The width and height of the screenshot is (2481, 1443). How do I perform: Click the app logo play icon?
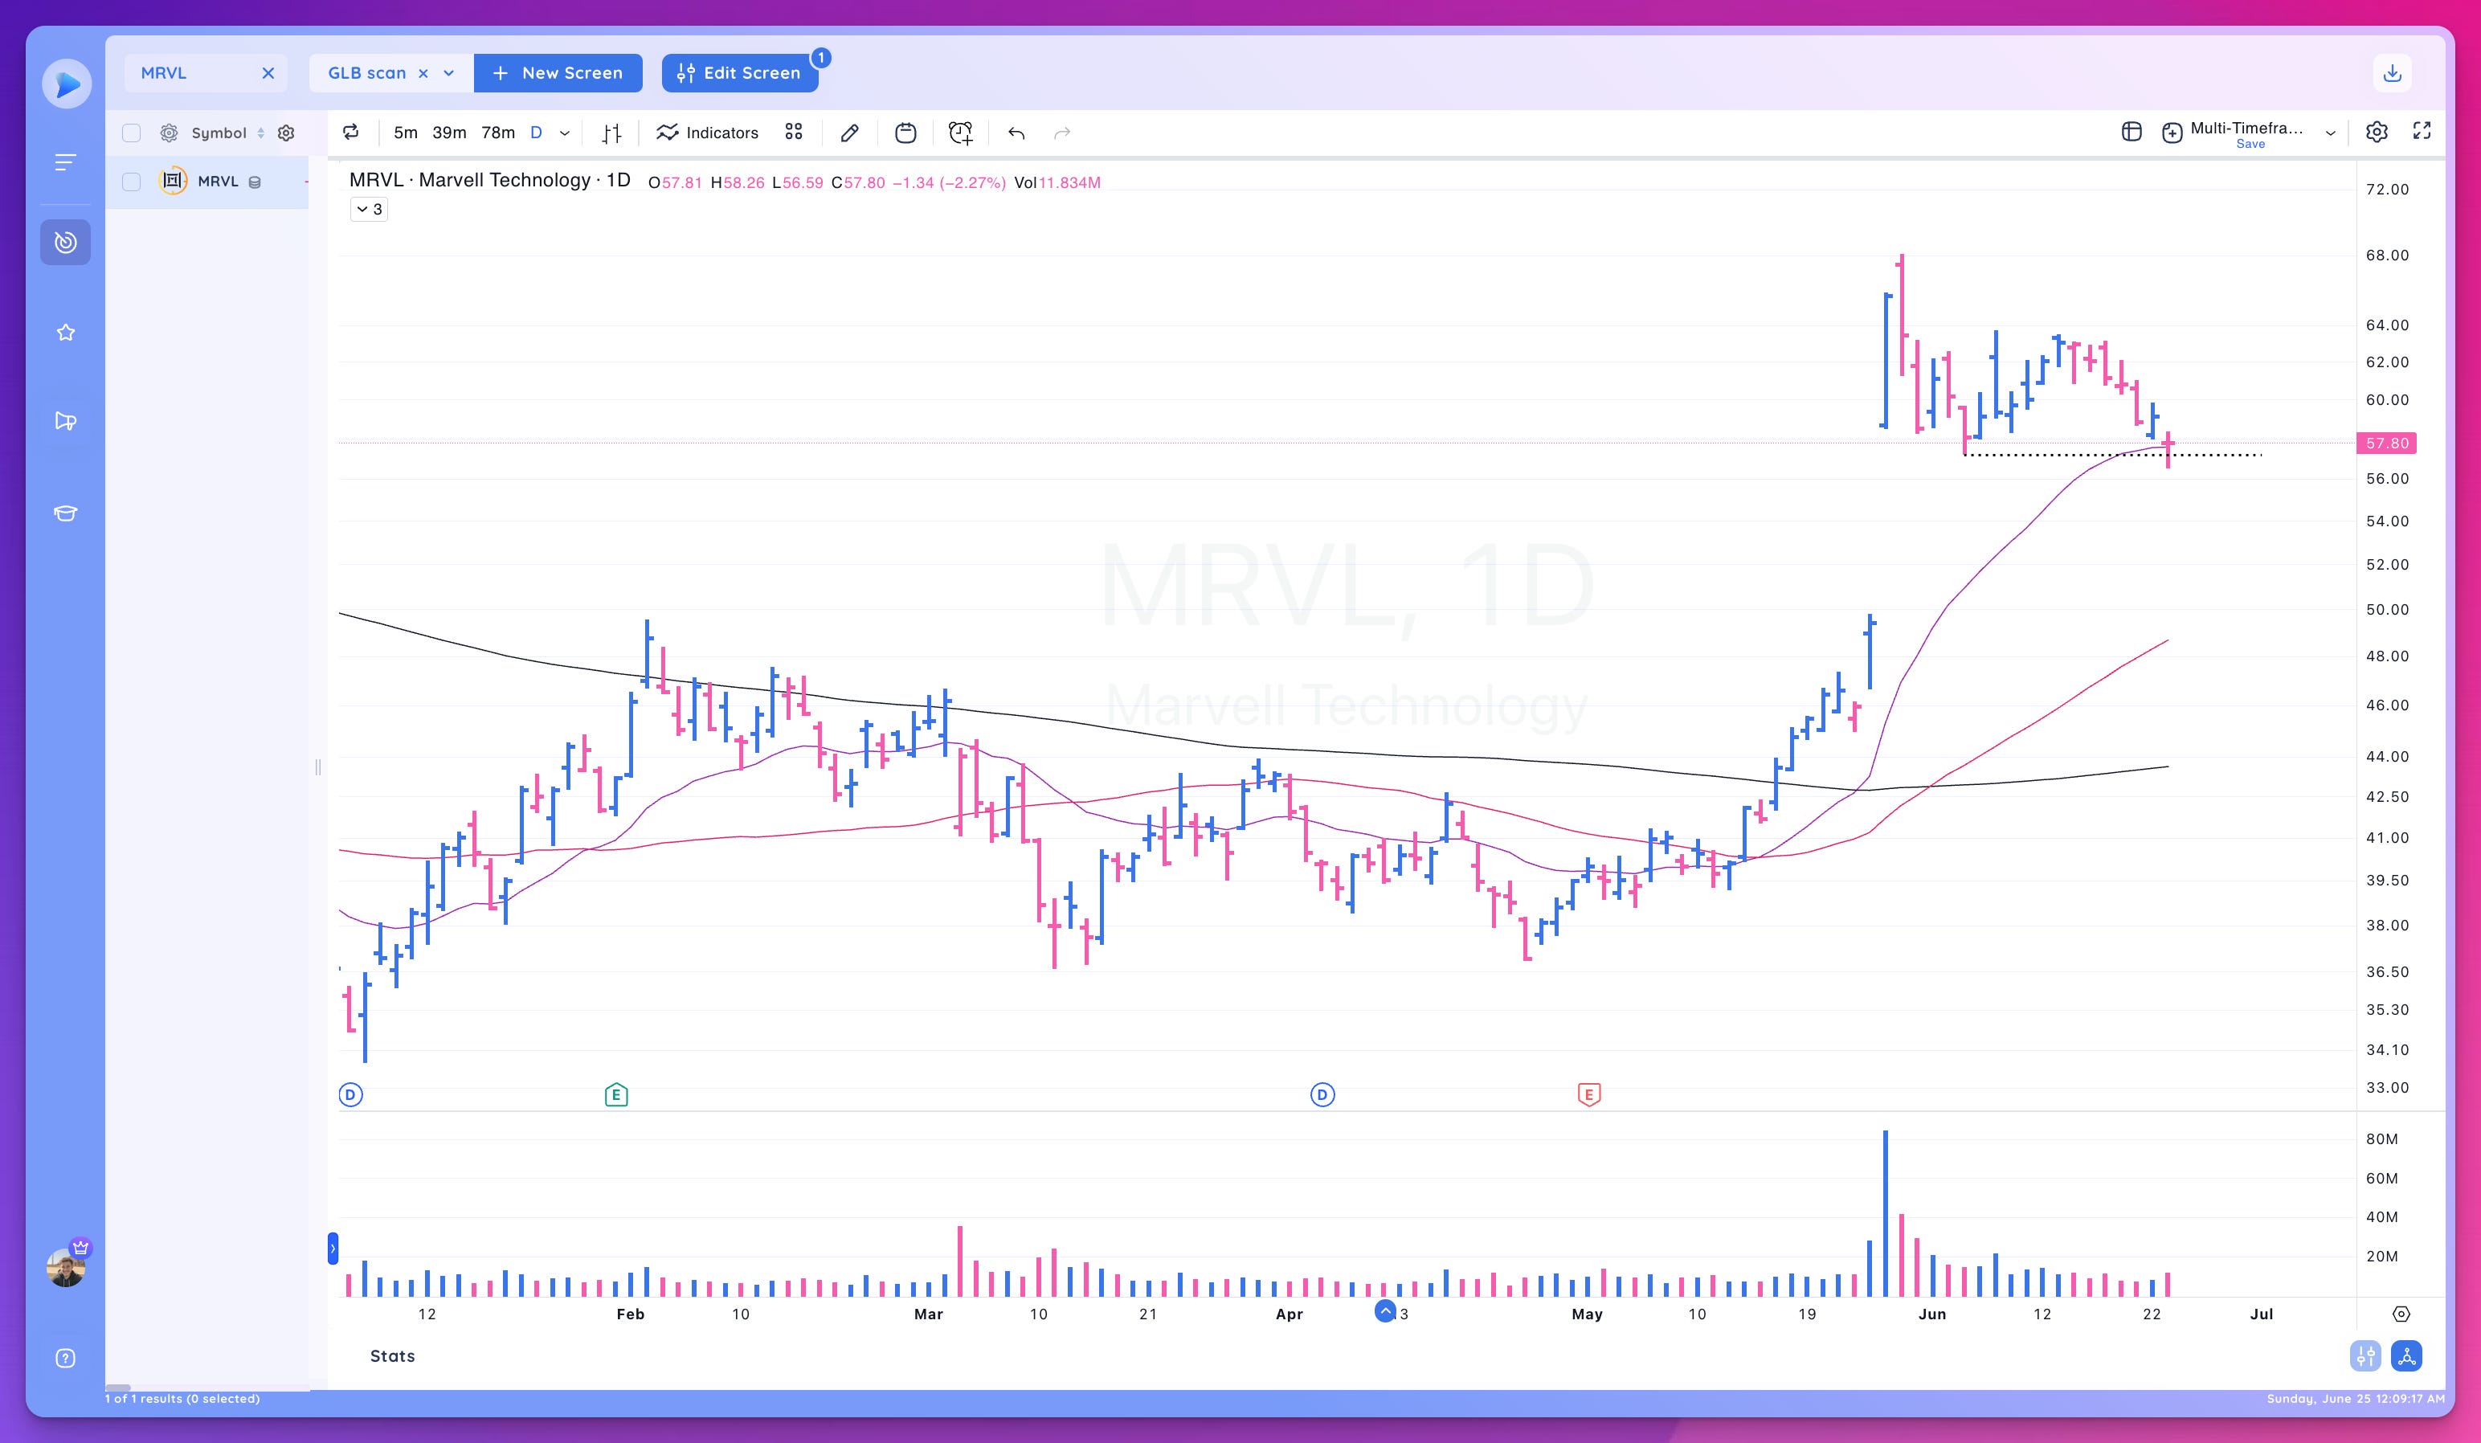tap(67, 84)
